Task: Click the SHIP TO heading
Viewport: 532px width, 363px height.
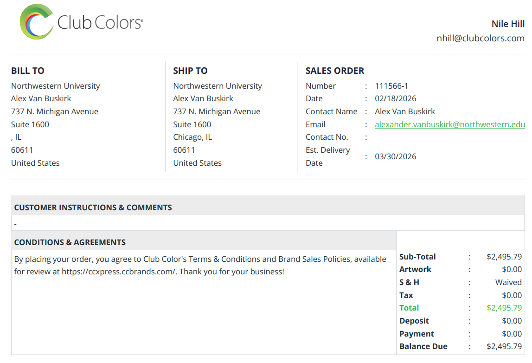Action: click(x=190, y=71)
